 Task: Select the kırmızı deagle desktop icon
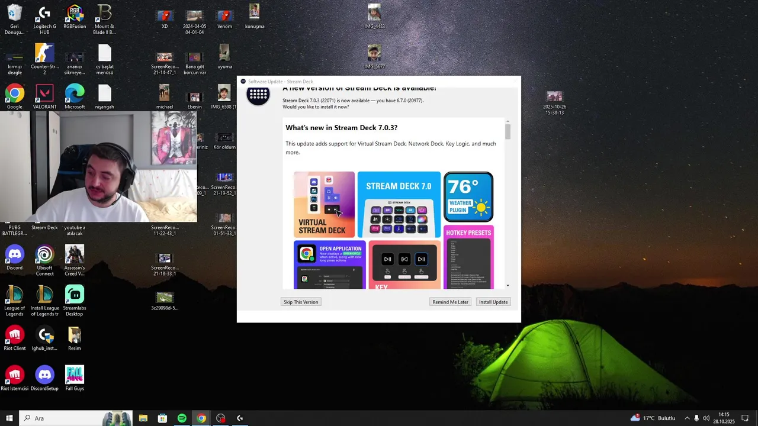[x=15, y=63]
